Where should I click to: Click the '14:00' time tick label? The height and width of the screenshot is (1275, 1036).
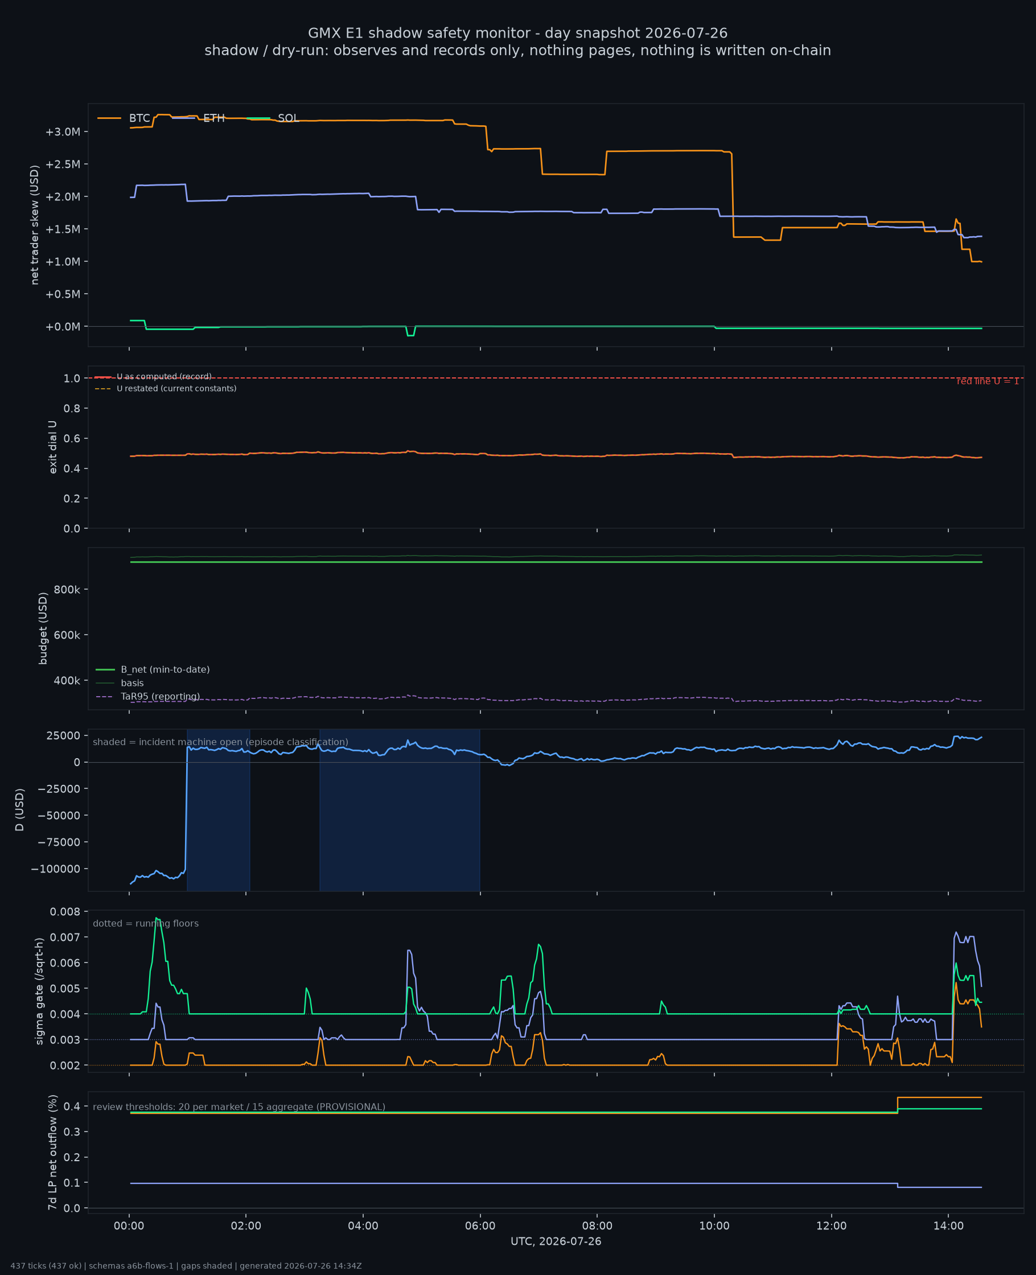pyautogui.click(x=948, y=1226)
